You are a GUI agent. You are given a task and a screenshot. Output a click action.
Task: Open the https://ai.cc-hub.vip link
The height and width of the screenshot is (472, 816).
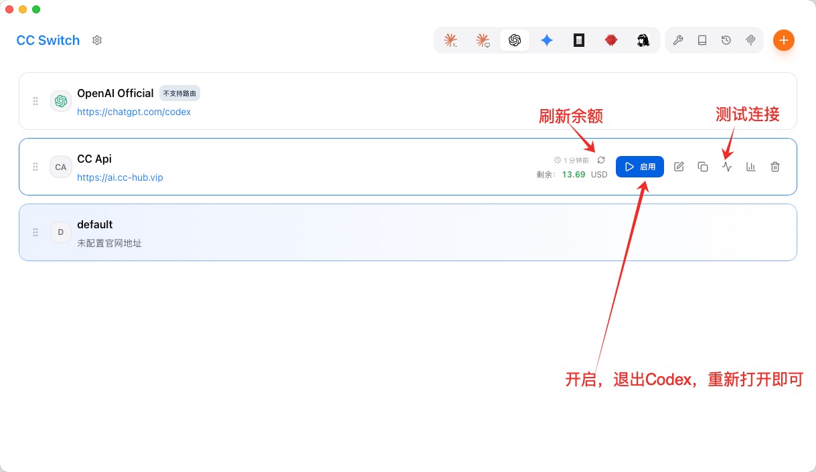[120, 177]
